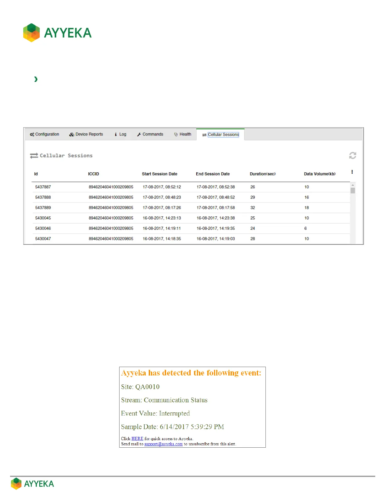Viewport: 385px width, 499px height.
Task: Click start date 16-08-2017, 14:23:13
Action: 162,218
